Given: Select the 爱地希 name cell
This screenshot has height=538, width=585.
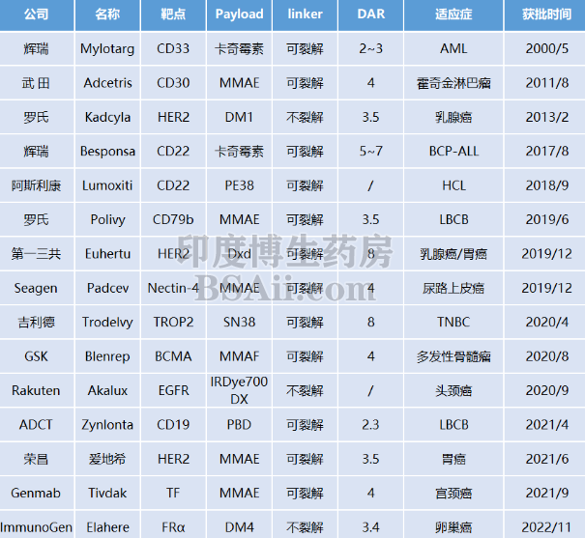Looking at the screenshot, I should (x=107, y=459).
